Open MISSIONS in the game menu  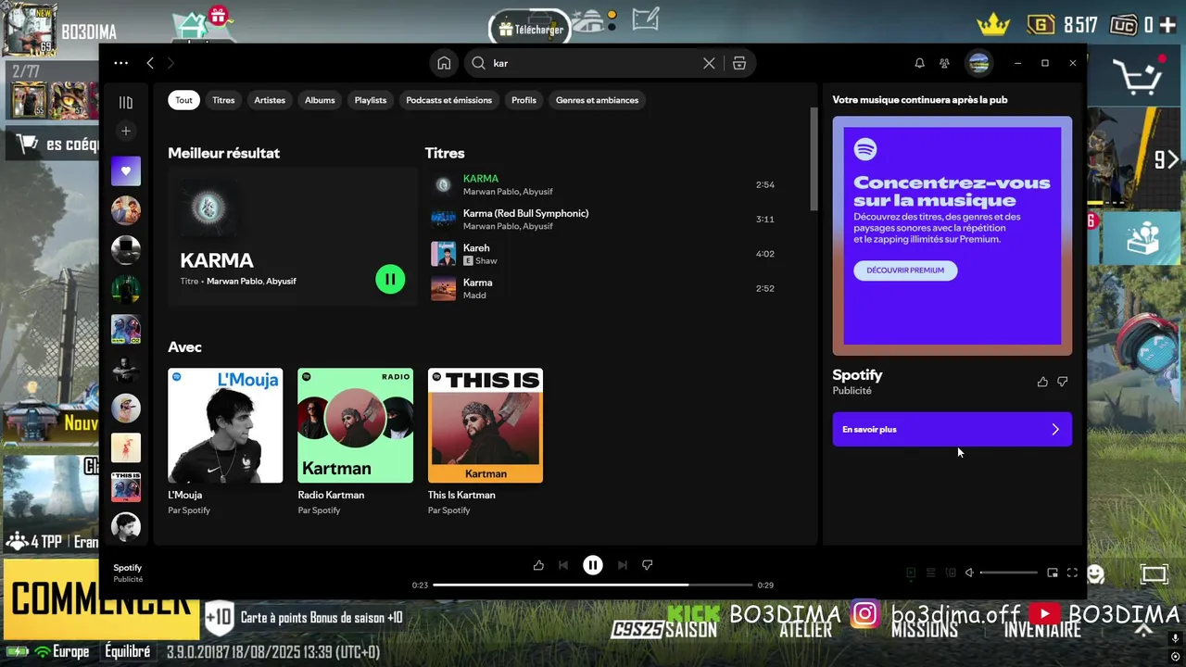(x=924, y=630)
